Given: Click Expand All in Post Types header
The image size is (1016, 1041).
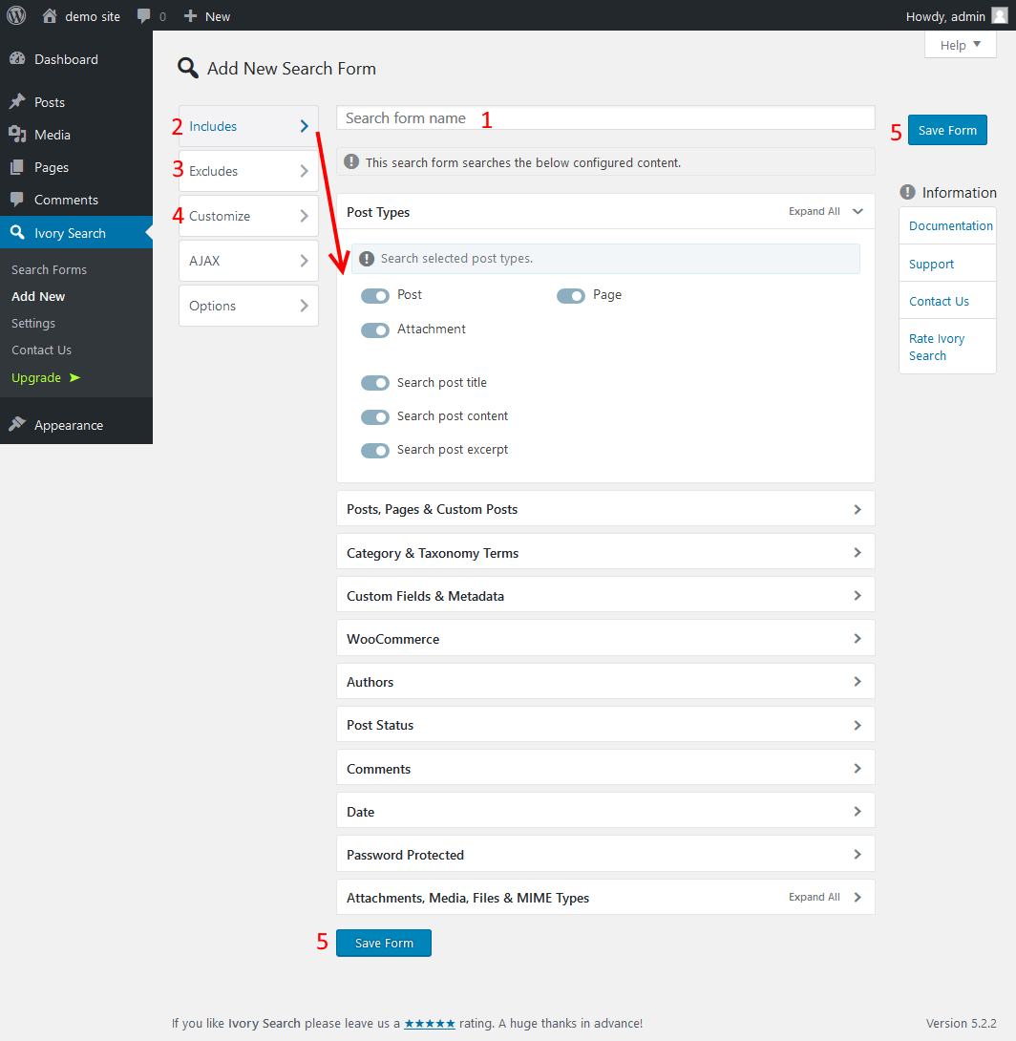Looking at the screenshot, I should point(814,211).
